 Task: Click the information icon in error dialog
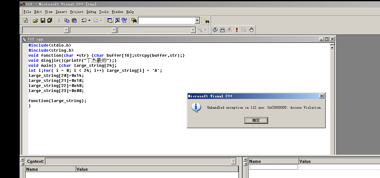click(x=196, y=108)
